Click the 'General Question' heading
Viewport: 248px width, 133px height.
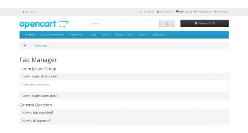pyautogui.click(x=36, y=105)
